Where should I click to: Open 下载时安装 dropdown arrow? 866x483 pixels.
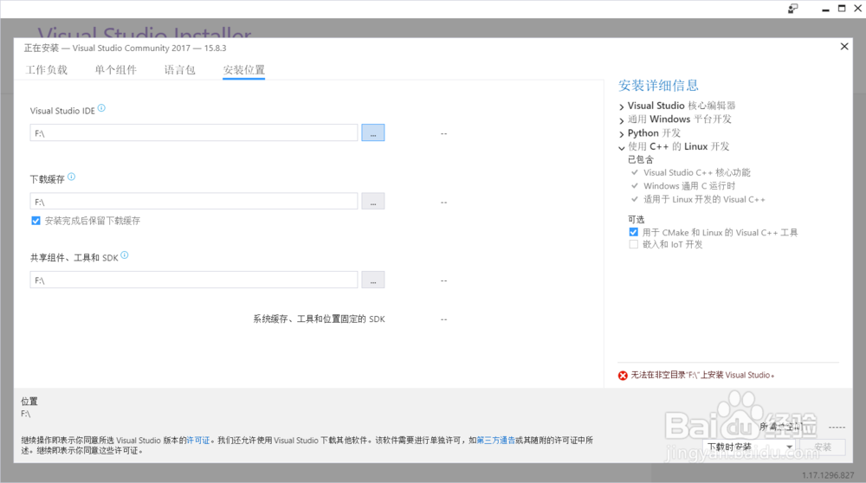click(x=789, y=448)
